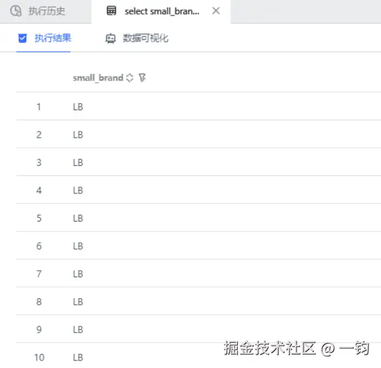Sort the small_brand column
Image resolution: width=381 pixels, height=368 pixels.
coord(130,78)
